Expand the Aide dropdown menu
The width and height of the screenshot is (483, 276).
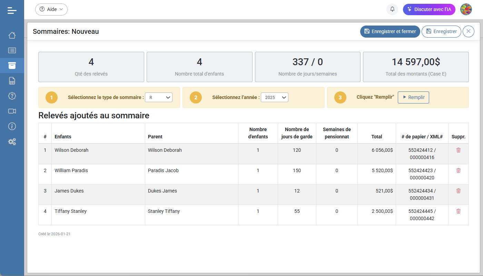point(51,9)
